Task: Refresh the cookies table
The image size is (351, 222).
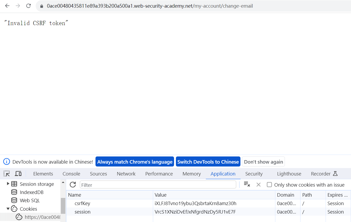Action: click(x=73, y=185)
